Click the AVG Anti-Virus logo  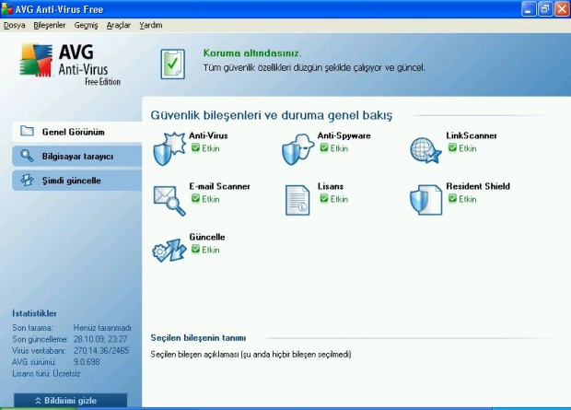point(70,64)
